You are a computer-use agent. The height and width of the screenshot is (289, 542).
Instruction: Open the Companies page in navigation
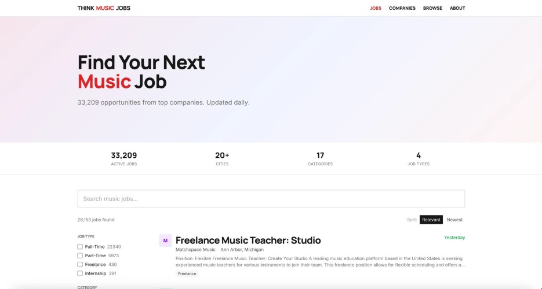[402, 8]
